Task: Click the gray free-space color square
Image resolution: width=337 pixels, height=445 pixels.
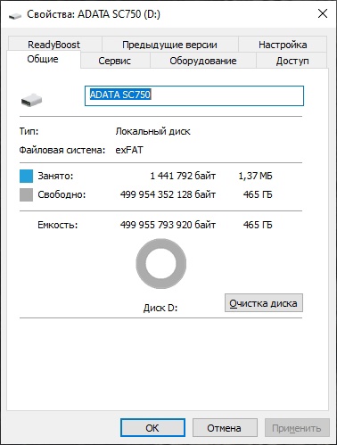Action: 26,194
